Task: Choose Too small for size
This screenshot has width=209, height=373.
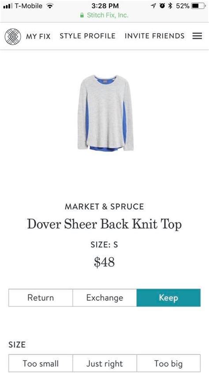Action: pyautogui.click(x=41, y=363)
